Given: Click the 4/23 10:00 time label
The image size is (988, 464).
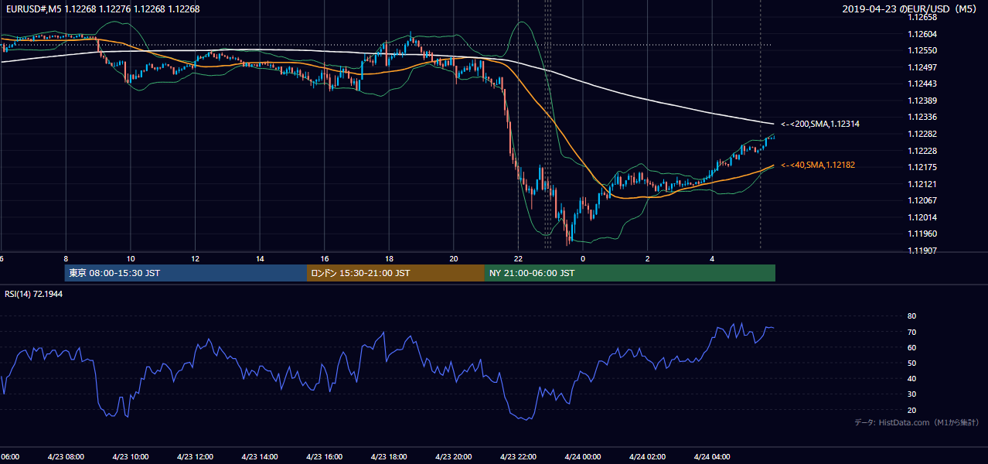Looking at the screenshot, I should pos(130,457).
